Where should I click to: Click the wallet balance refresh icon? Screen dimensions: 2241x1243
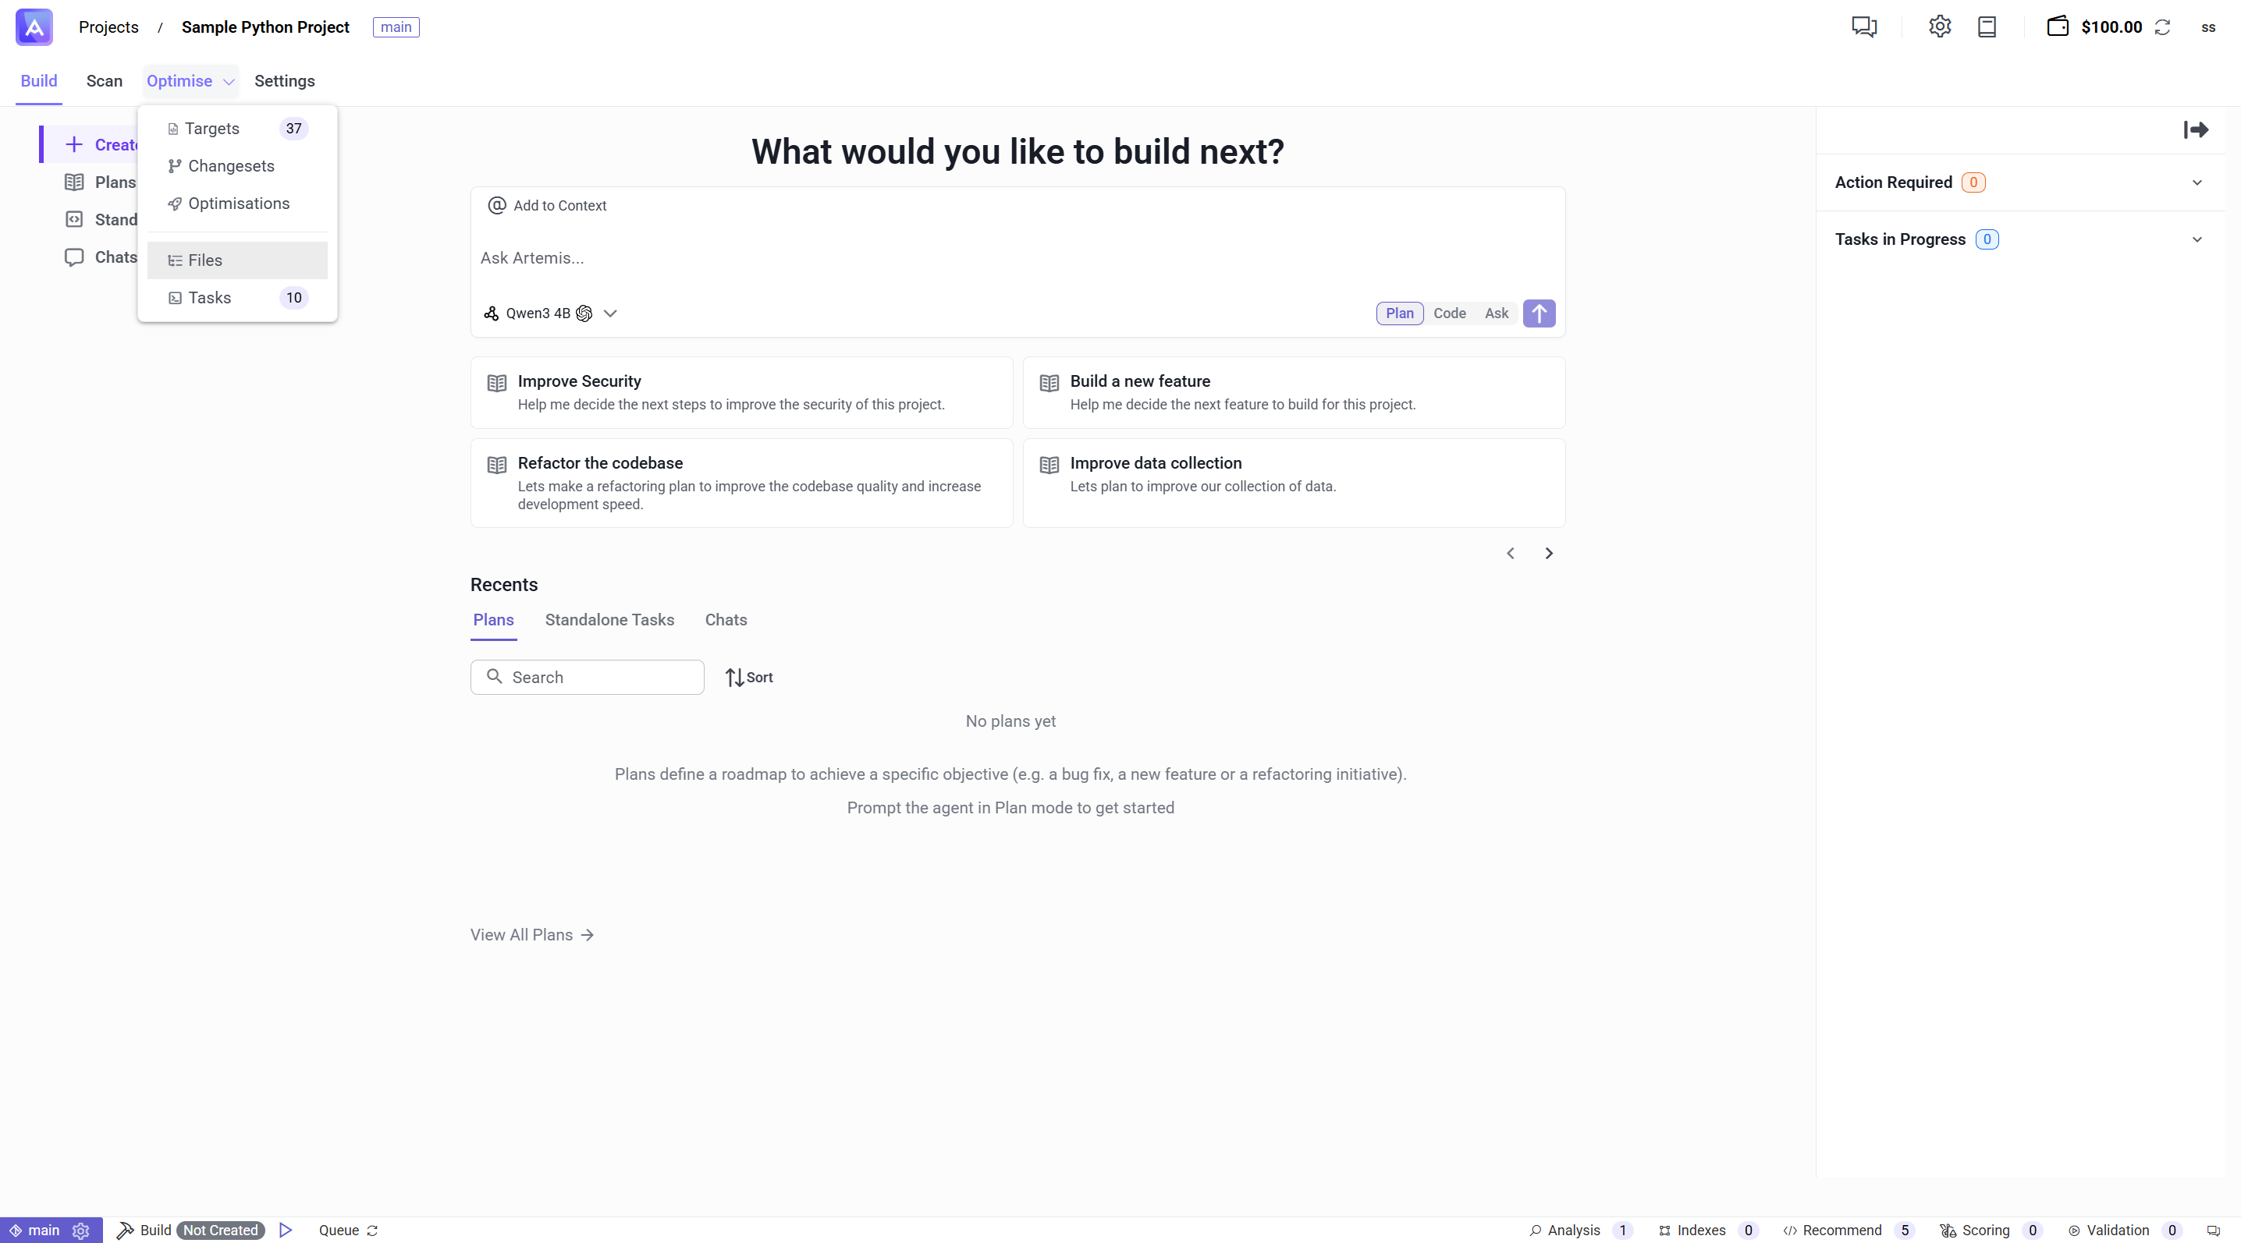pyautogui.click(x=2164, y=27)
